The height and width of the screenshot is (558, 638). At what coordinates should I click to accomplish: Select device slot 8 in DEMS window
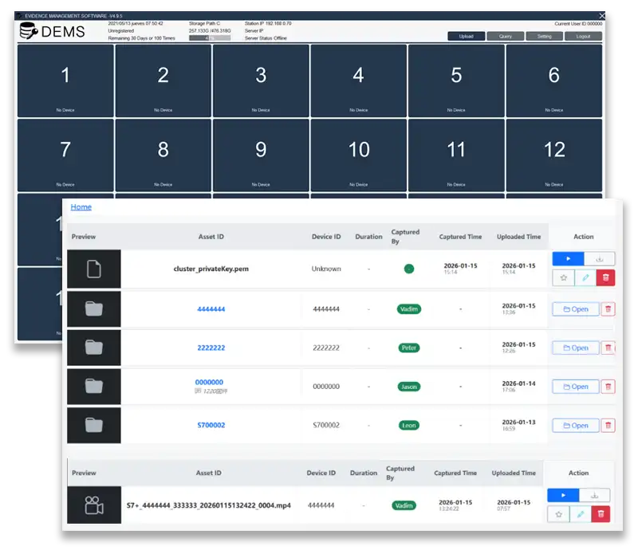(163, 155)
